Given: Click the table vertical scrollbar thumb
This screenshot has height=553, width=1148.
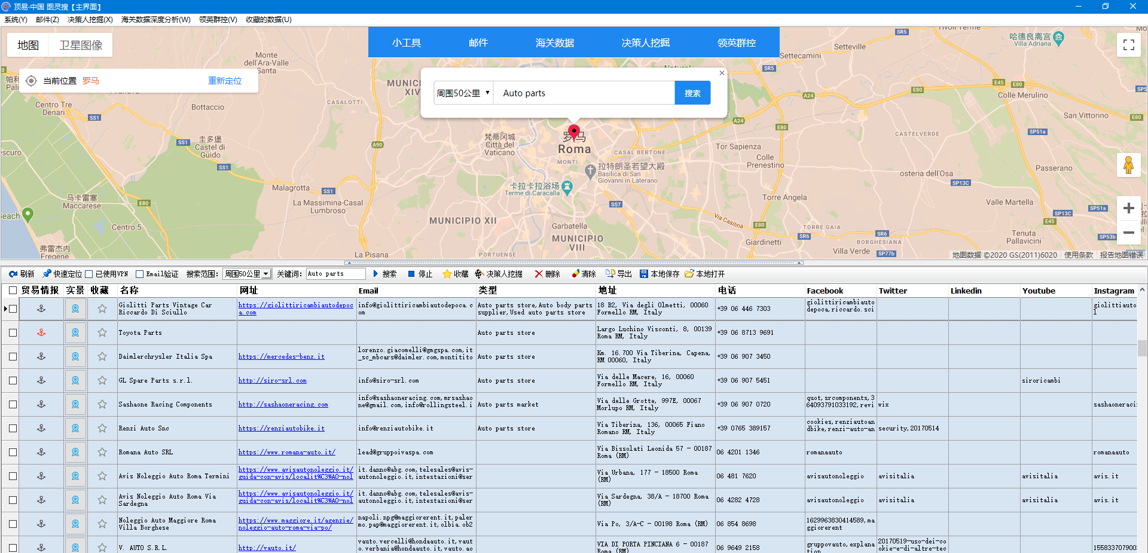Looking at the screenshot, I should click(x=1142, y=348).
